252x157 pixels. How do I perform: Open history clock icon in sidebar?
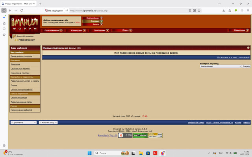click(x=4, y=29)
